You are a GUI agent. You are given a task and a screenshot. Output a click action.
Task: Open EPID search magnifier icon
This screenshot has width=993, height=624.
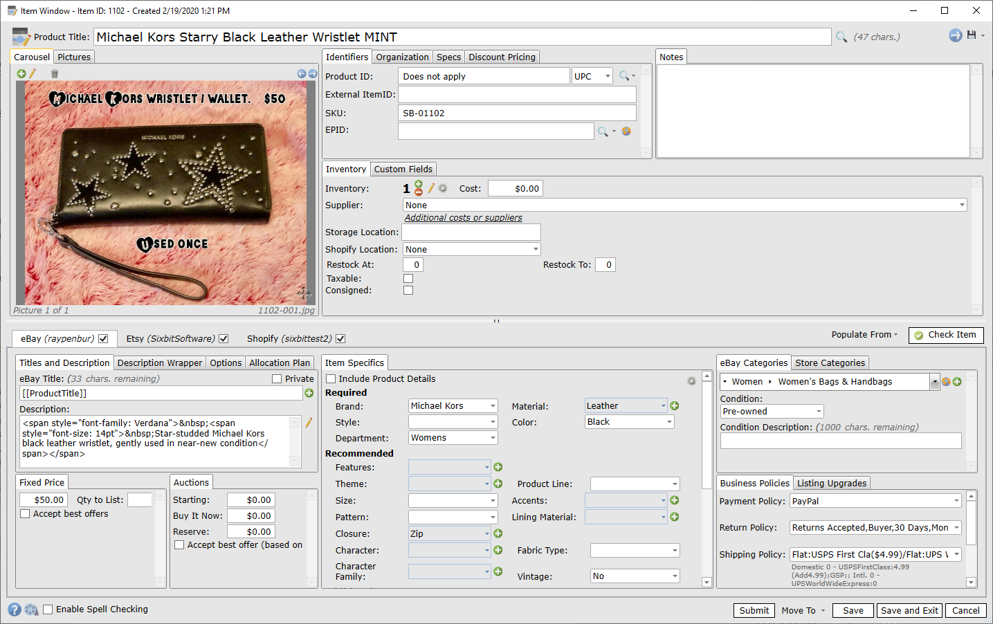pos(603,131)
